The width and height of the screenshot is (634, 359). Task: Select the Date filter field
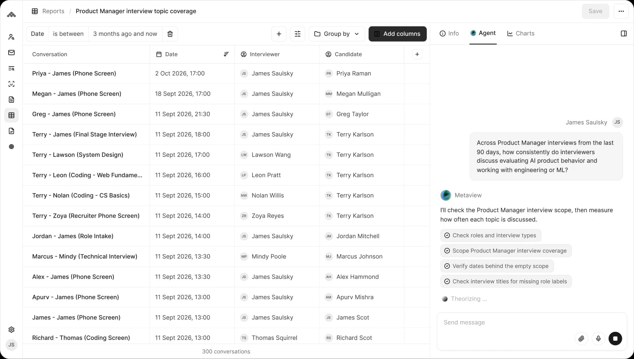37,34
